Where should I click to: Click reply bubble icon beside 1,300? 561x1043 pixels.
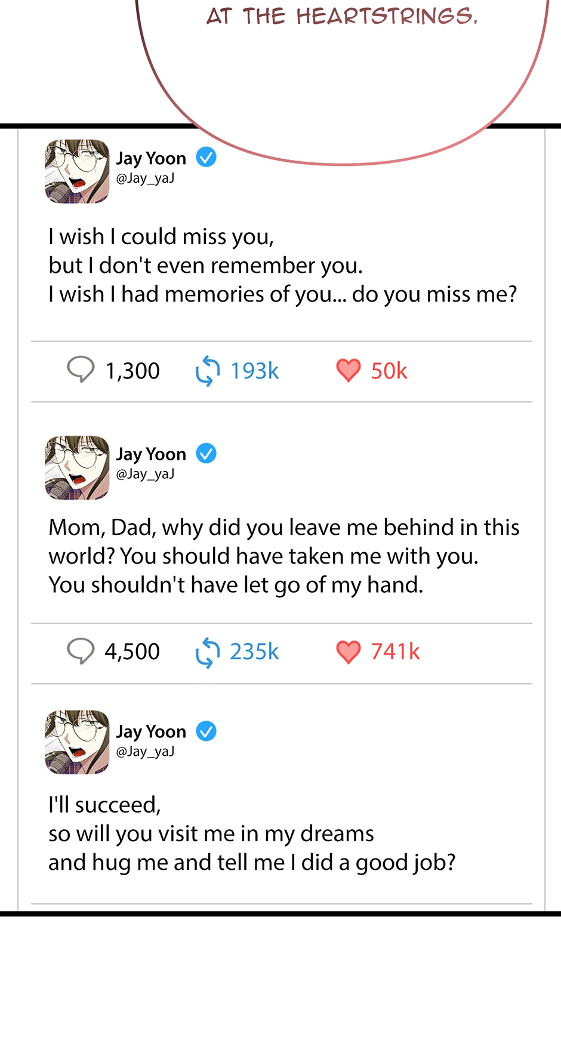pyautogui.click(x=81, y=369)
